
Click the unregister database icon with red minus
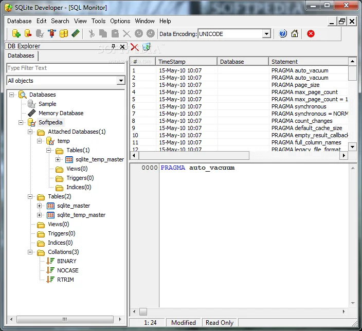click(28, 34)
